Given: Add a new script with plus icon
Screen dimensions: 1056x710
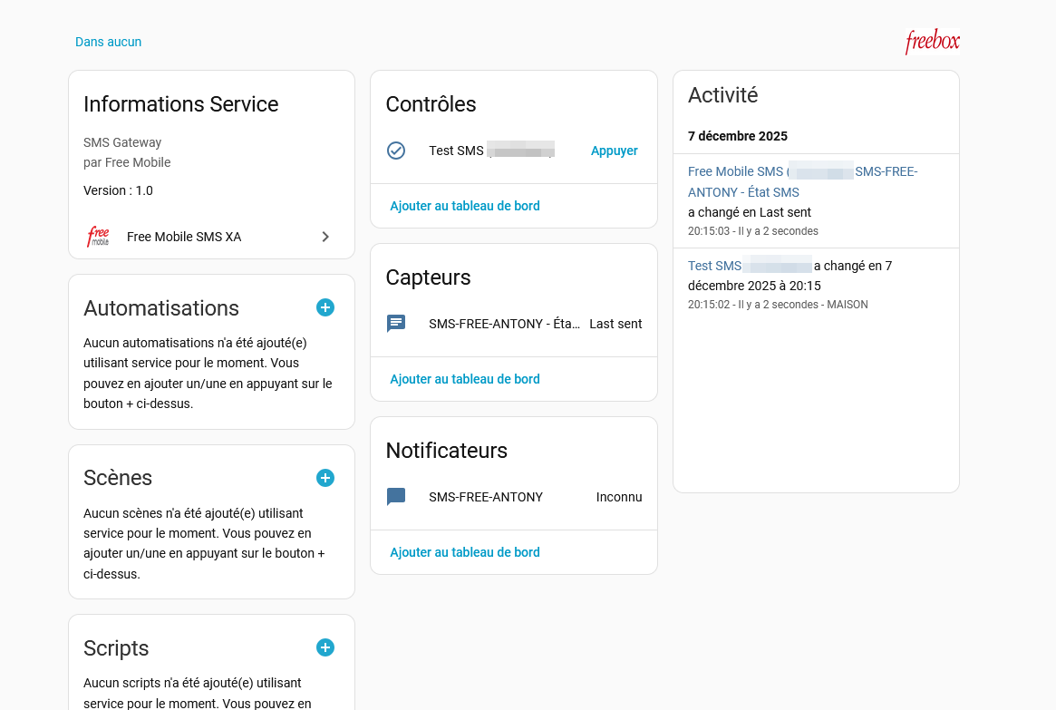Looking at the screenshot, I should click(325, 647).
